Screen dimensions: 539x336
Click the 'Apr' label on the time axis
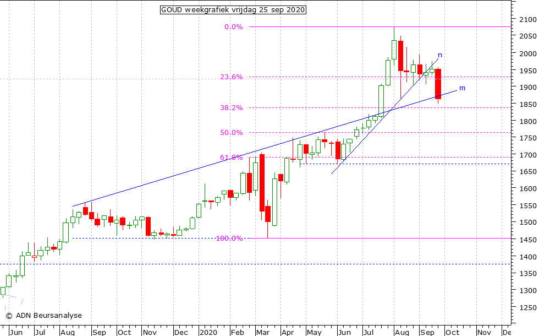point(288,332)
